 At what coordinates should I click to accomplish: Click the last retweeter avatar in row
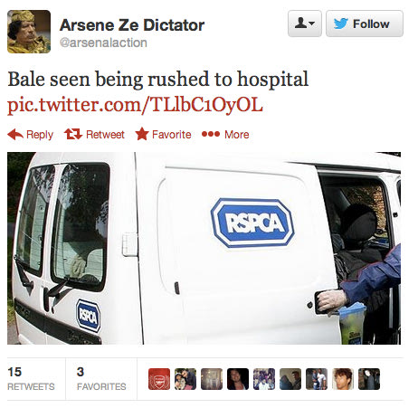coord(369,379)
